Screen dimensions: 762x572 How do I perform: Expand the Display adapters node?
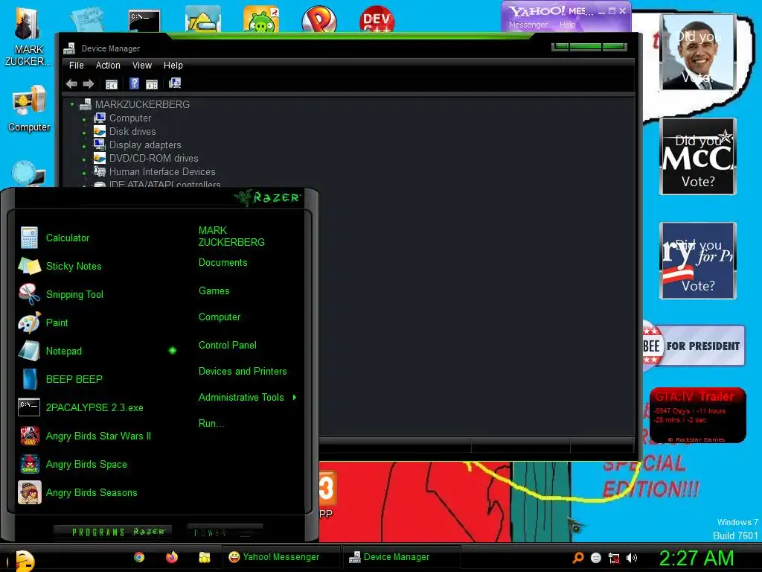84,146
